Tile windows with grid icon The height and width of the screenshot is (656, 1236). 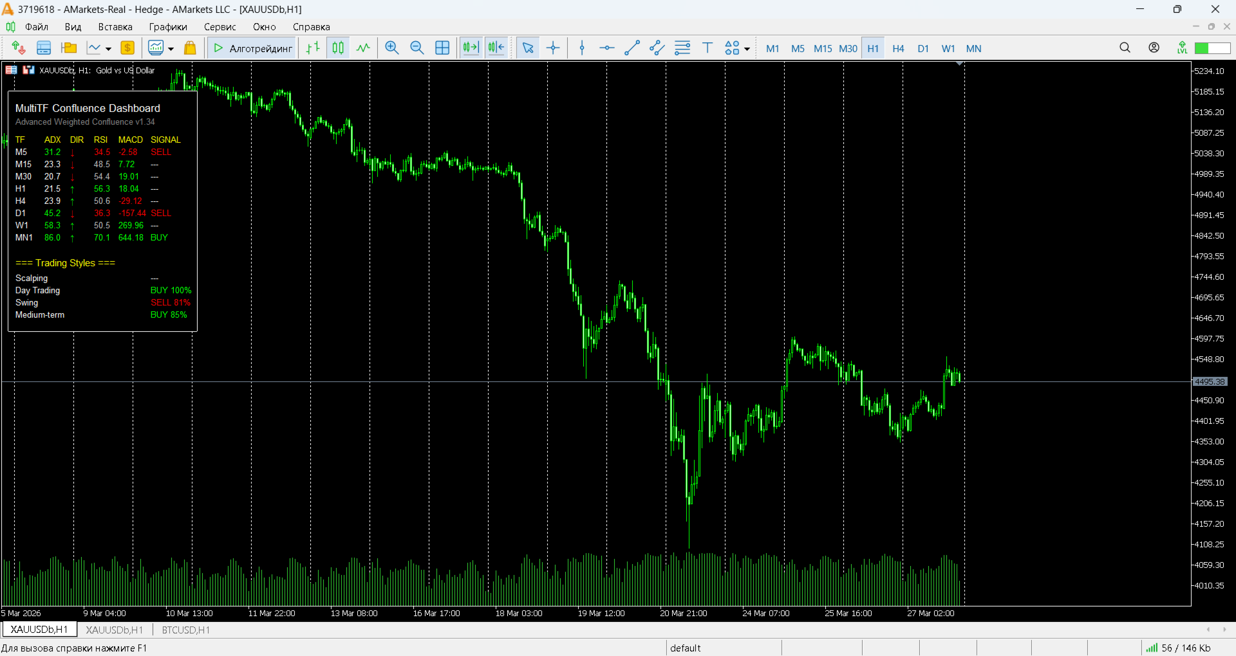[x=442, y=48]
